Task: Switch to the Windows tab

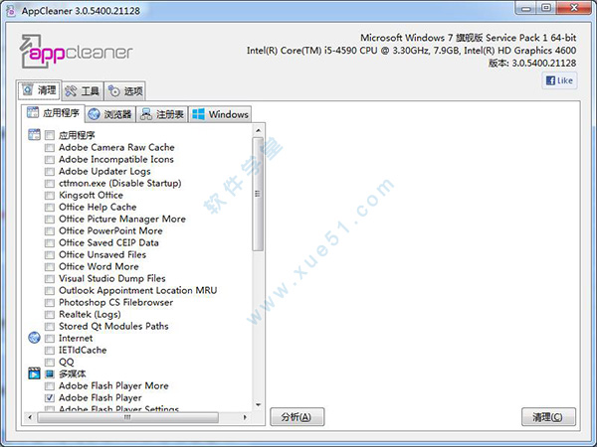Action: tap(220, 114)
